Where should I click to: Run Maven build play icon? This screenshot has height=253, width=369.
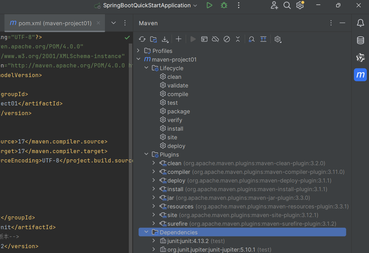coord(193,39)
